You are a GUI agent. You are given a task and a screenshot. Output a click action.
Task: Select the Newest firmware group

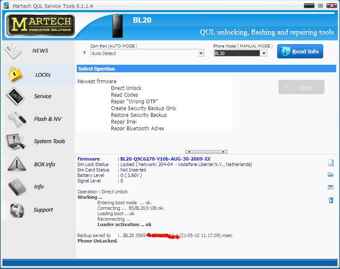tap(97, 82)
